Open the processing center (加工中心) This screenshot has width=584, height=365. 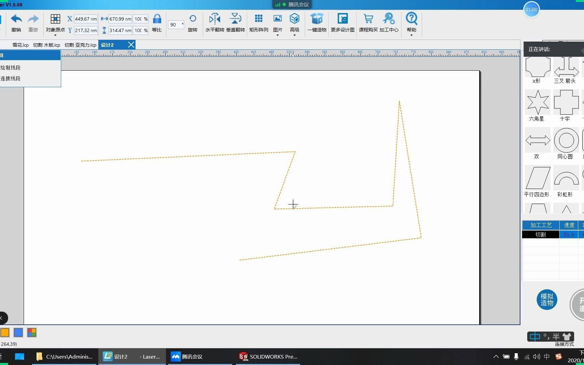click(x=389, y=23)
